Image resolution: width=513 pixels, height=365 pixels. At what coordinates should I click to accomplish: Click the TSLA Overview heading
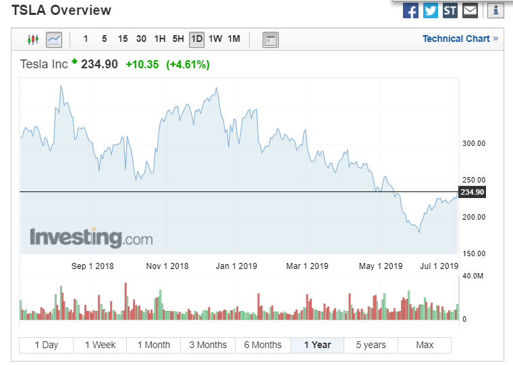61,10
